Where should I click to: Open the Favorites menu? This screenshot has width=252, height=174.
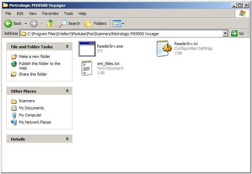pyautogui.click(x=50, y=13)
